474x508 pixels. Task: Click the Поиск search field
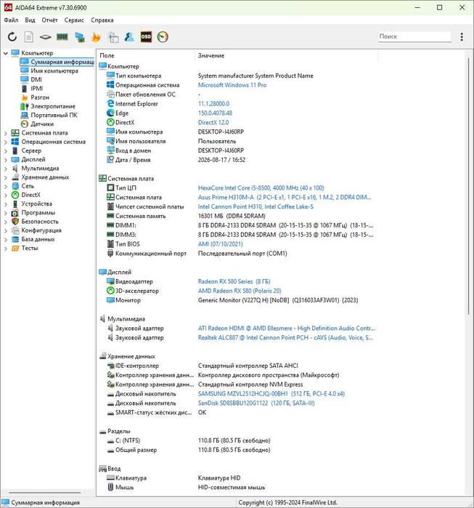(414, 36)
